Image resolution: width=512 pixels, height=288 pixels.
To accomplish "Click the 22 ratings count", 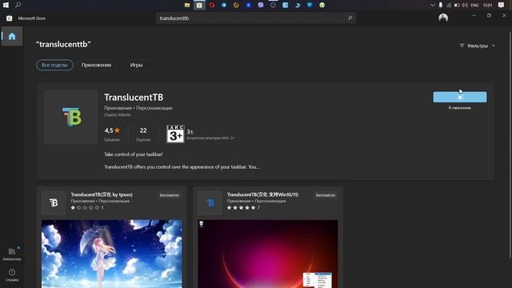I will (143, 130).
